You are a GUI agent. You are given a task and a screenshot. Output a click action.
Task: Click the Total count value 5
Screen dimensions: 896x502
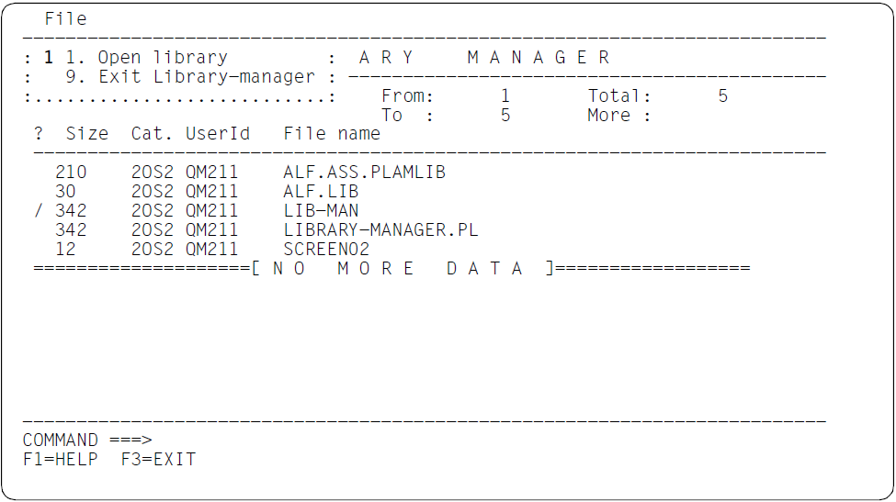click(722, 96)
